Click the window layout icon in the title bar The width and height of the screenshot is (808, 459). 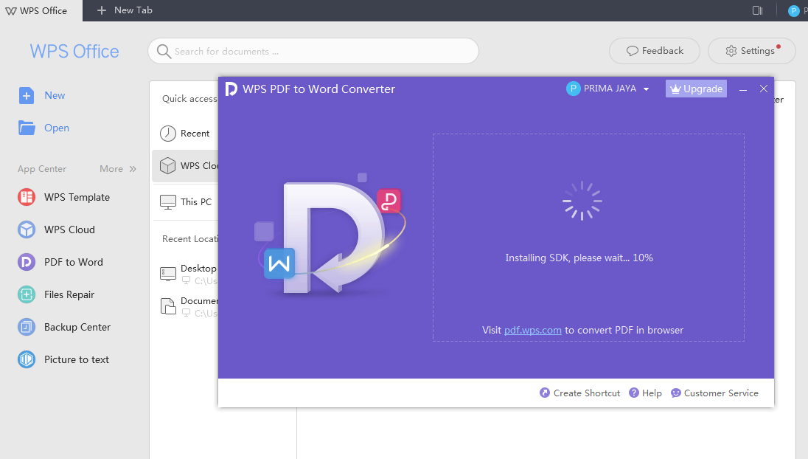click(758, 10)
